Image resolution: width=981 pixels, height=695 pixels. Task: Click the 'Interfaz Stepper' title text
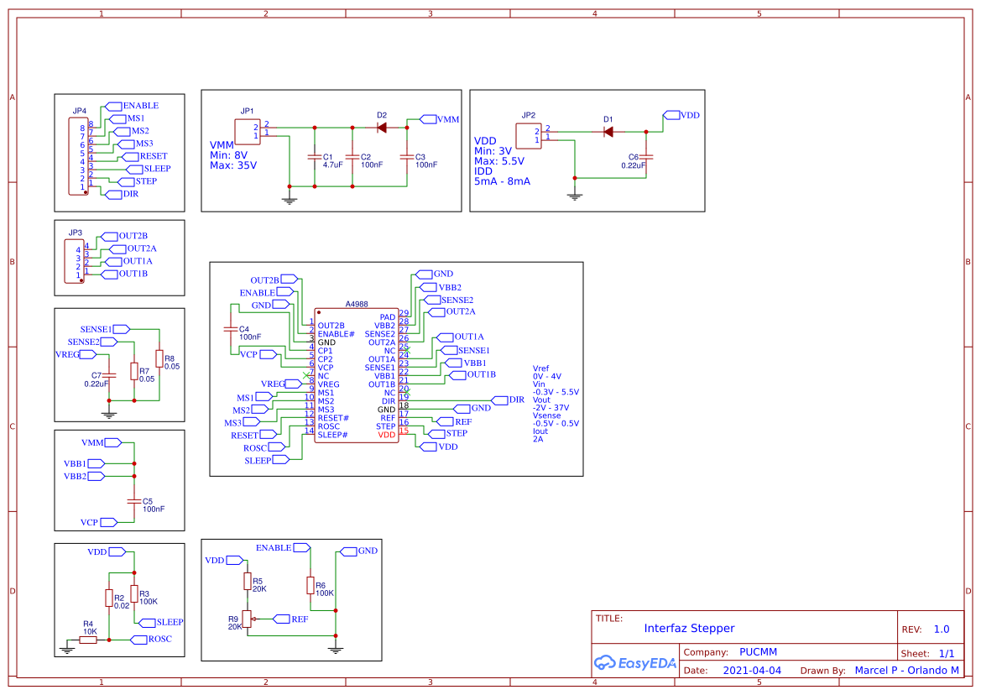click(x=689, y=628)
